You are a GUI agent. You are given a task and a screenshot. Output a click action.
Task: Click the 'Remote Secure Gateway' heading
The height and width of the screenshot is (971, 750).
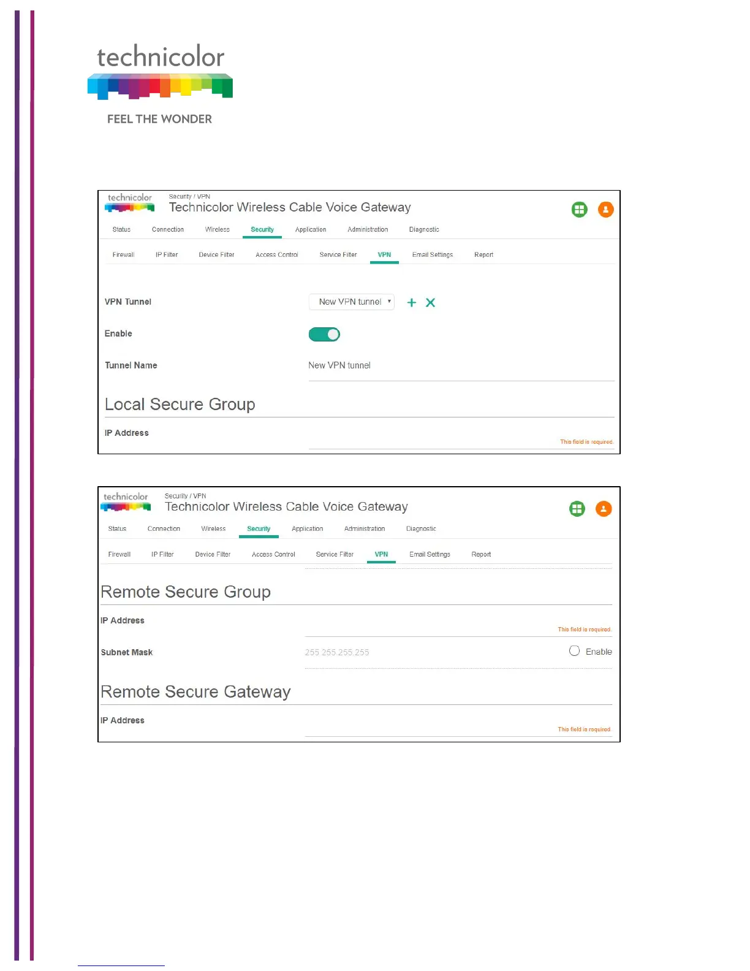(195, 692)
